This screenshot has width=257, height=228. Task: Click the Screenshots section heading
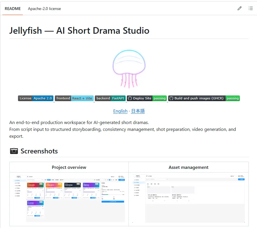[39, 151]
